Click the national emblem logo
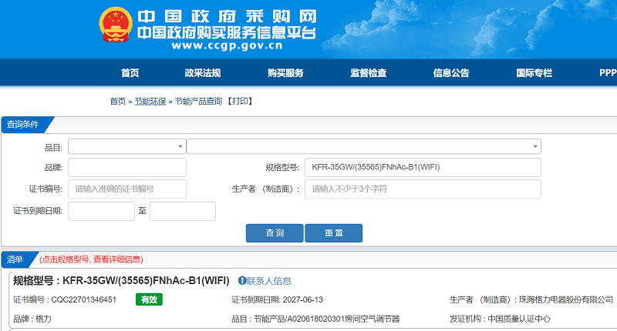This screenshot has height=331, width=617. coord(116,25)
